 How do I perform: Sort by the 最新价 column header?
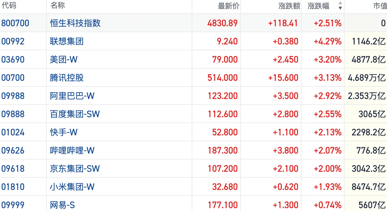(x=228, y=6)
